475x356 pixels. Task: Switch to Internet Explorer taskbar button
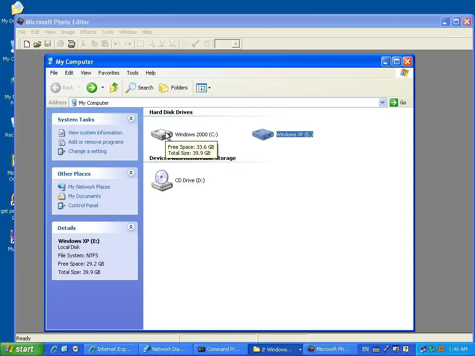(110, 350)
